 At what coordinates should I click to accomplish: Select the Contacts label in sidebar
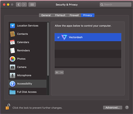pos(23,34)
